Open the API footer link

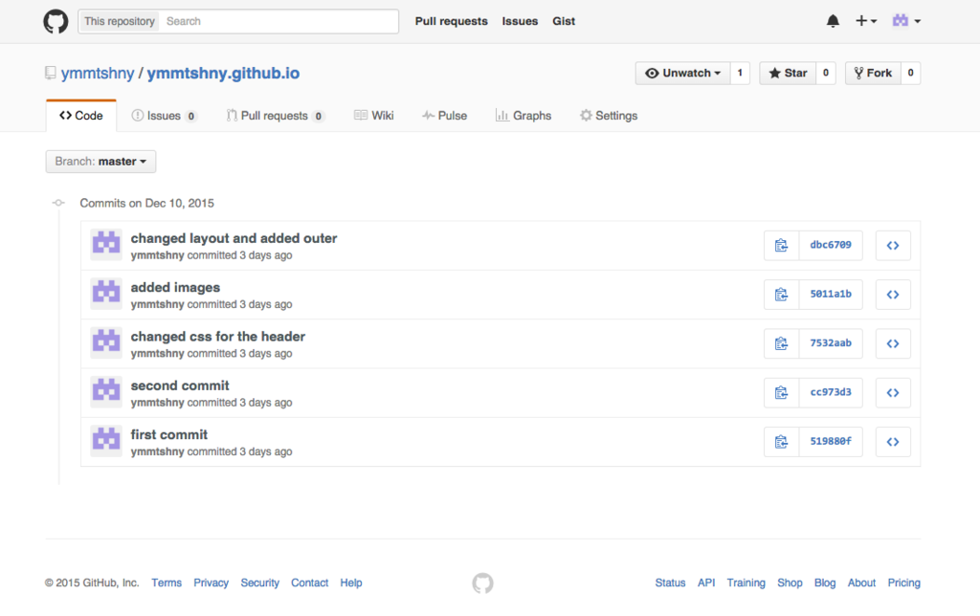pos(706,583)
